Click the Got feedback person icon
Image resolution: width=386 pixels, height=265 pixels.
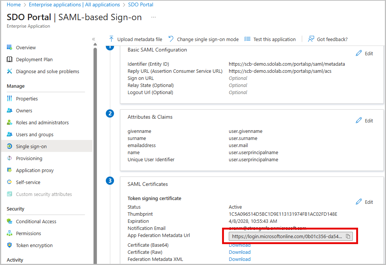311,39
